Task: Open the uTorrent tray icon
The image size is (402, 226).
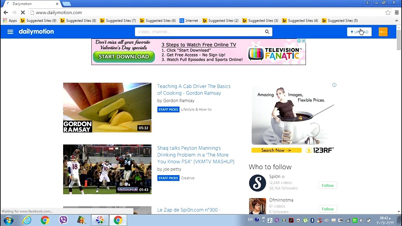Action: click(x=305, y=220)
